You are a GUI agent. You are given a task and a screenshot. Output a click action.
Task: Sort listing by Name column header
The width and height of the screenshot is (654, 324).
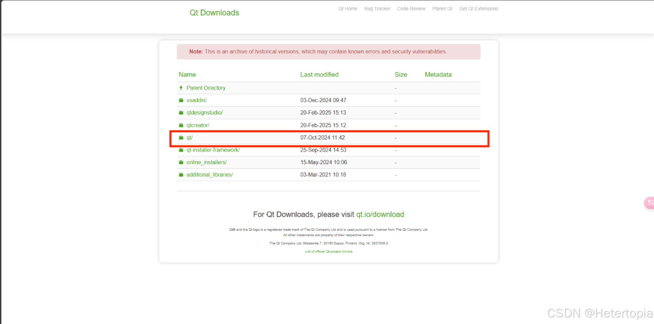[x=187, y=75]
